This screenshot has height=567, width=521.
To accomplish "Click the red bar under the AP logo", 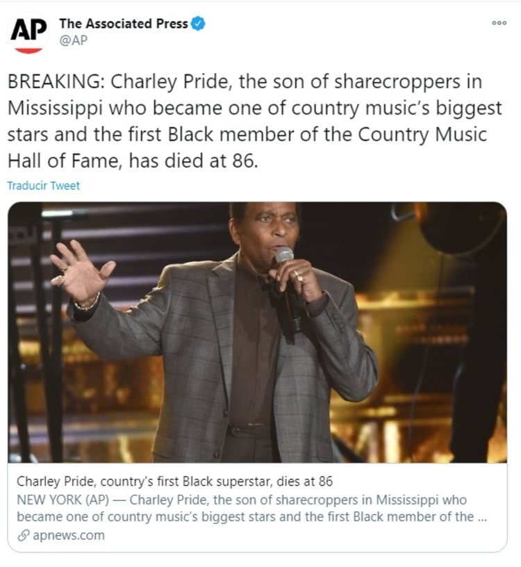I will 28,51.
